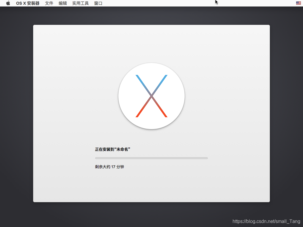Open the 实用工具 menu
This screenshot has height=227, width=303.
[80, 3]
